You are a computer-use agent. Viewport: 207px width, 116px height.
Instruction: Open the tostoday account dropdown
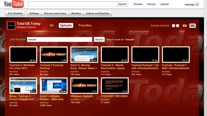[191, 5]
